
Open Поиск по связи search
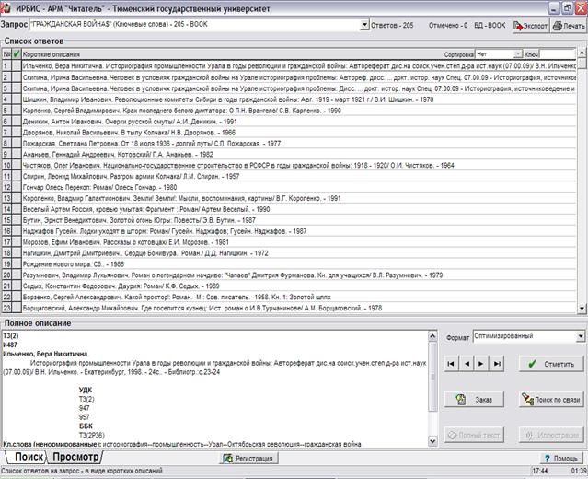[550, 399]
